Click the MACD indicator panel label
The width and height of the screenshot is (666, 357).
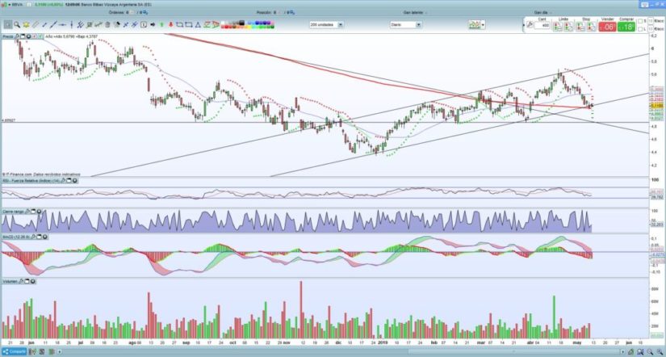tap(14, 237)
